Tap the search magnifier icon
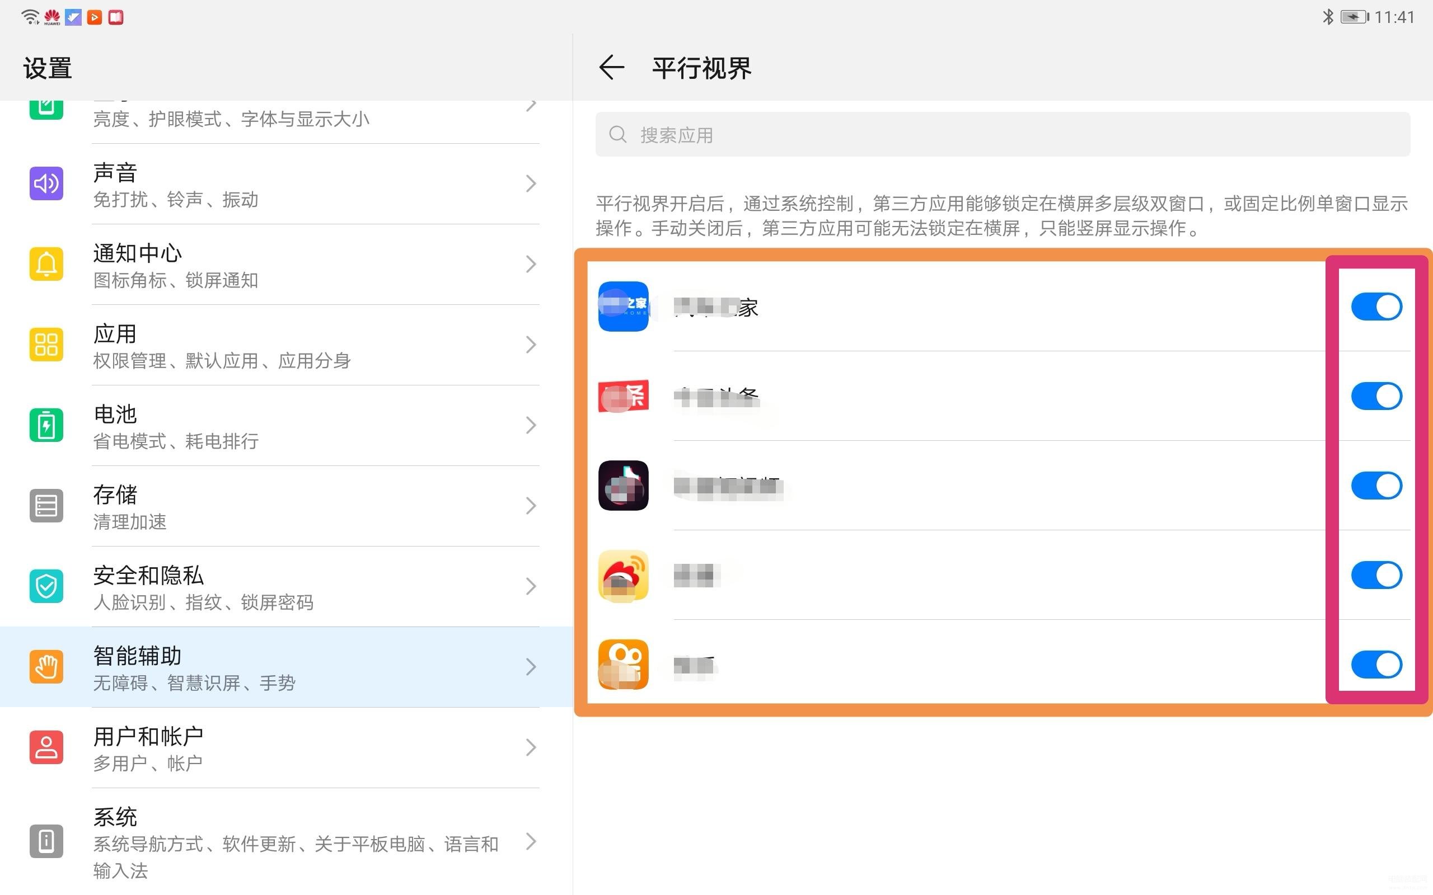This screenshot has width=1433, height=895. pos(617,134)
